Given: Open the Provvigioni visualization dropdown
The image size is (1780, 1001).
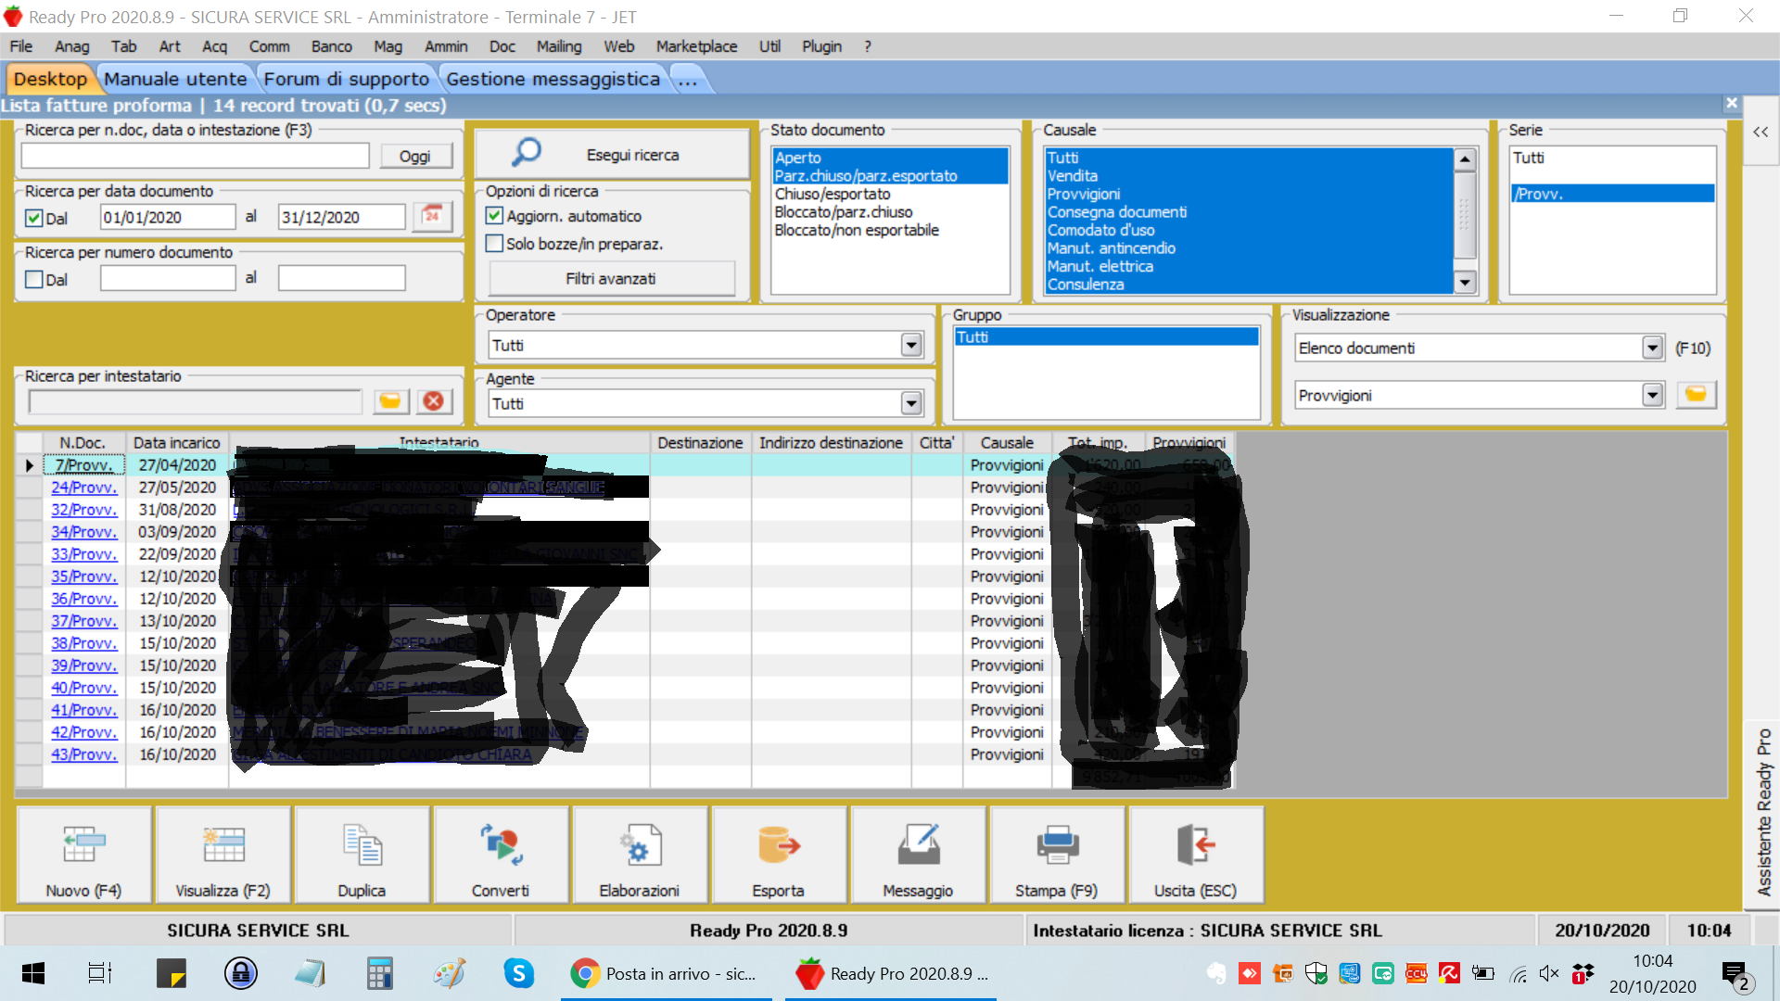Looking at the screenshot, I should pyautogui.click(x=1652, y=395).
